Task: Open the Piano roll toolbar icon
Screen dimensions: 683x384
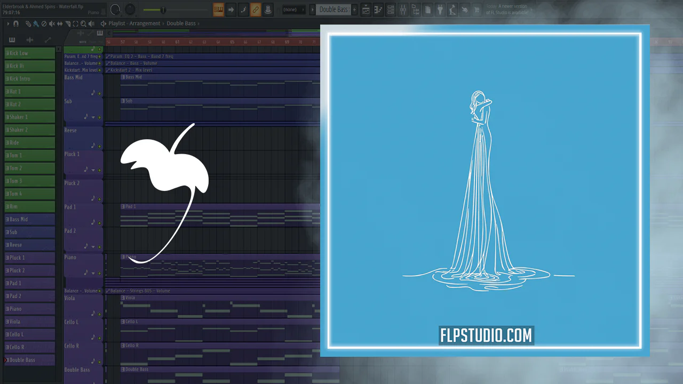Action: coord(378,10)
